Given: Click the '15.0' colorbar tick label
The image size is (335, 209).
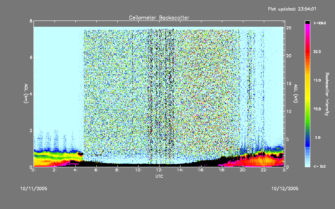Looking at the screenshot, I should tap(317, 80).
